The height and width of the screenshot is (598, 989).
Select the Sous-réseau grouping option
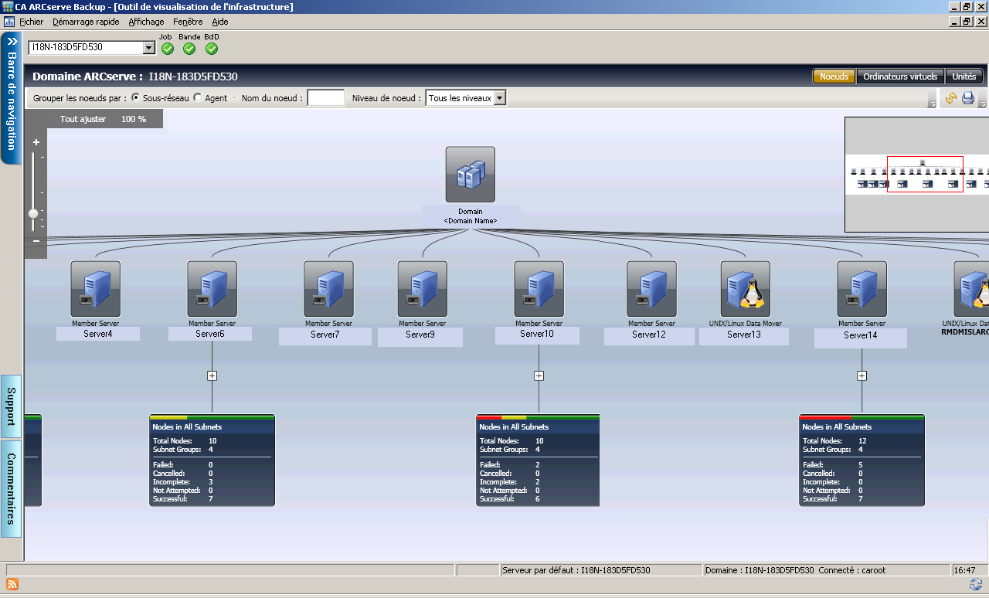(x=136, y=98)
